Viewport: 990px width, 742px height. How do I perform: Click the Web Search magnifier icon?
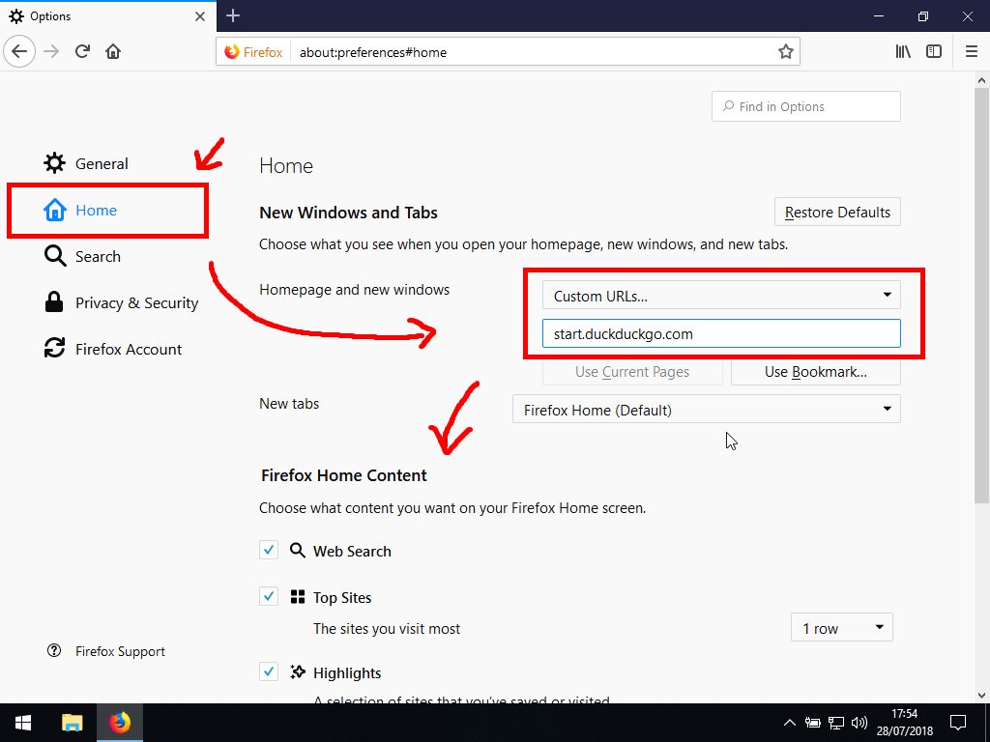(x=298, y=550)
